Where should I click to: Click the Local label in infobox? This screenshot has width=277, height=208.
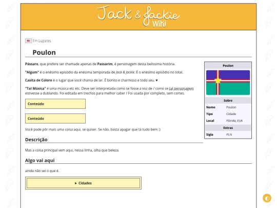pyautogui.click(x=210, y=121)
